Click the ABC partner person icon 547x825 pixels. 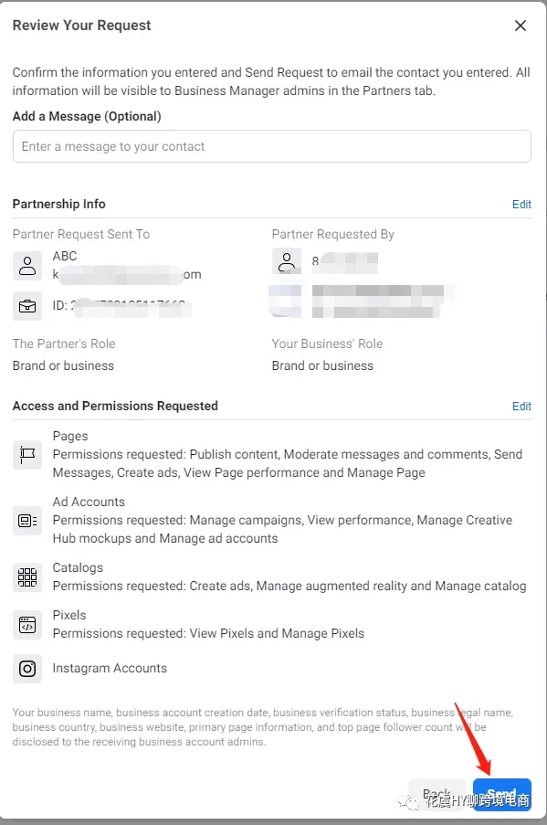pyautogui.click(x=27, y=266)
